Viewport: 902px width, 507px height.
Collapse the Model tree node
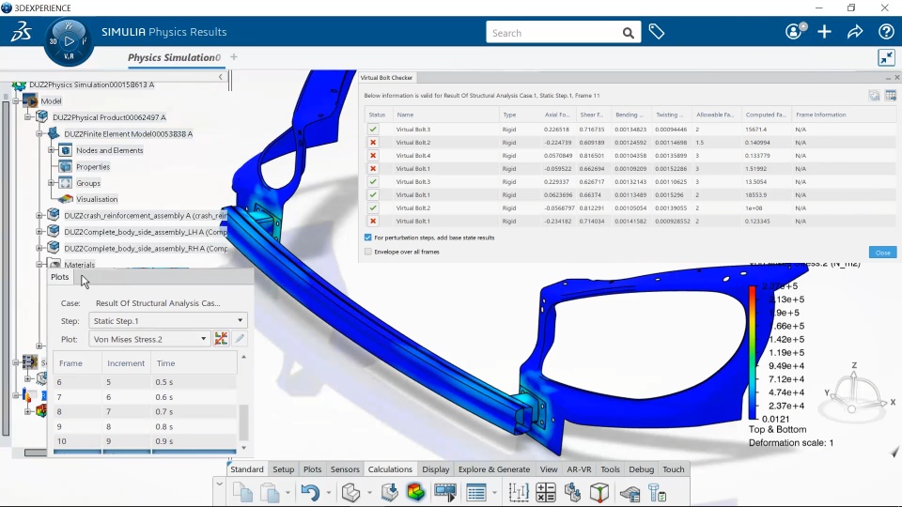point(16,101)
